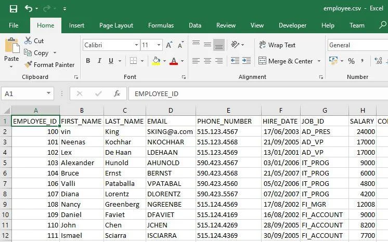Open the Copy options dropdown arrow
Viewport: 388px width, 242px height.
pyautogui.click(x=55, y=52)
